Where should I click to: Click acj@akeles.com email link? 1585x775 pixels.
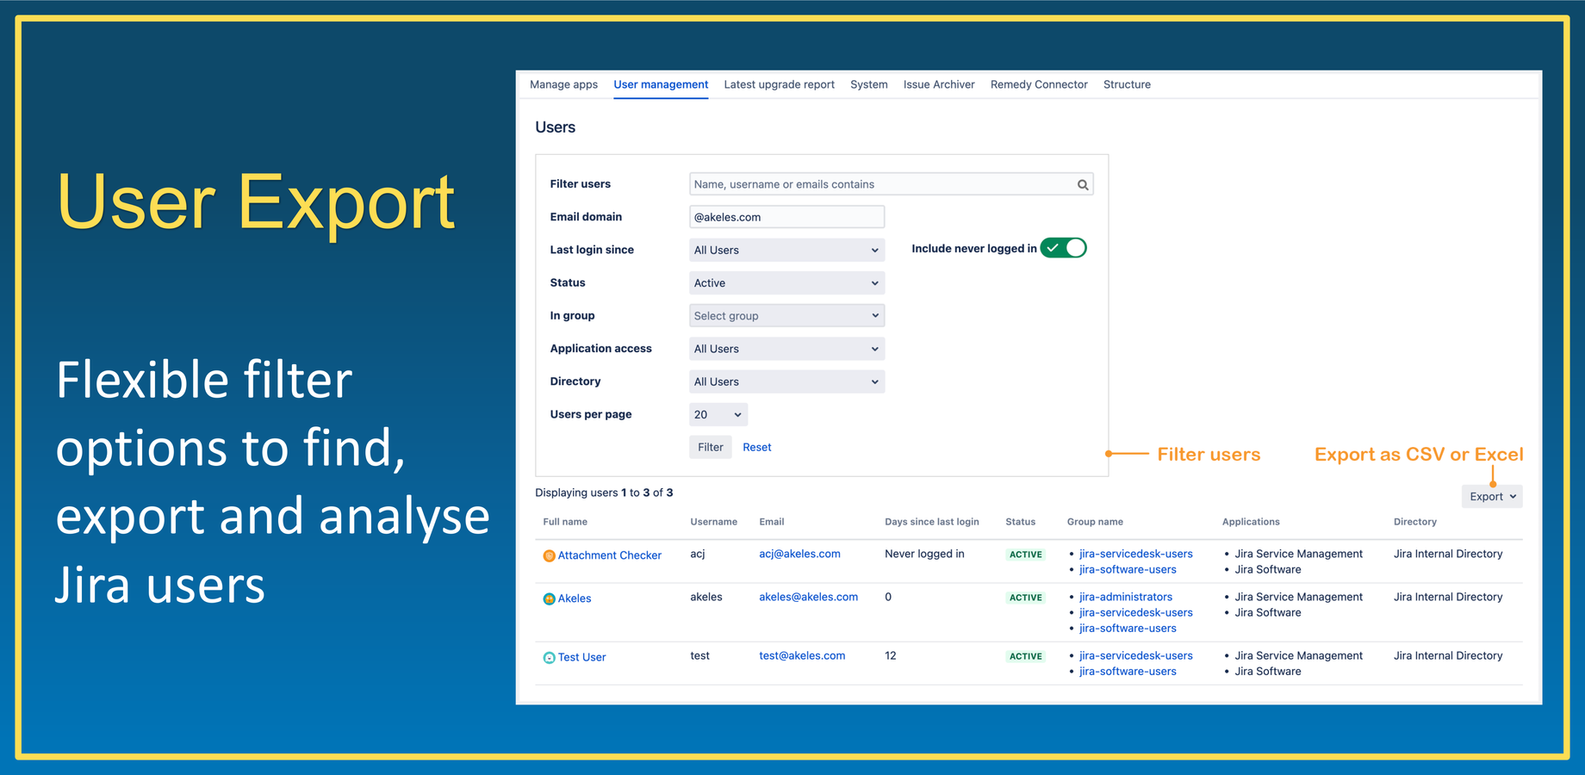click(x=799, y=554)
